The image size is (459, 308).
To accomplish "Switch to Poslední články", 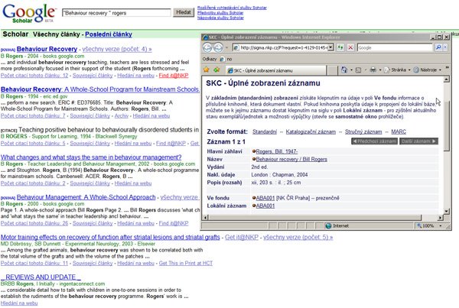I will tap(109, 34).
